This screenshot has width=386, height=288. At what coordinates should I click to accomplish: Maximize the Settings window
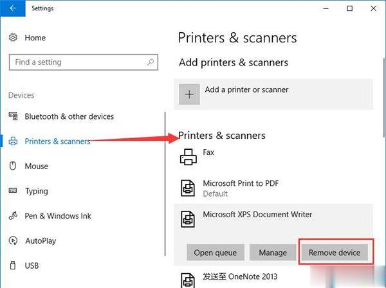click(349, 8)
